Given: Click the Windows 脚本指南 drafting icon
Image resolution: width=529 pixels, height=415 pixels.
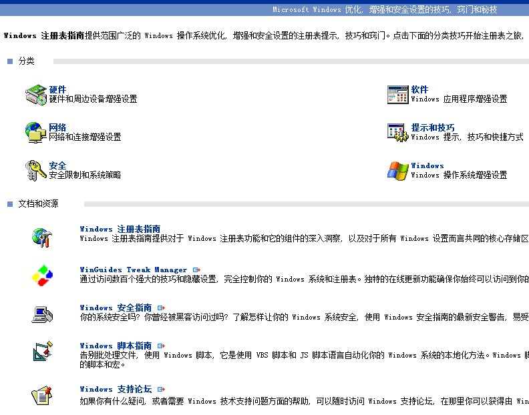Looking at the screenshot, I should tap(43, 350).
